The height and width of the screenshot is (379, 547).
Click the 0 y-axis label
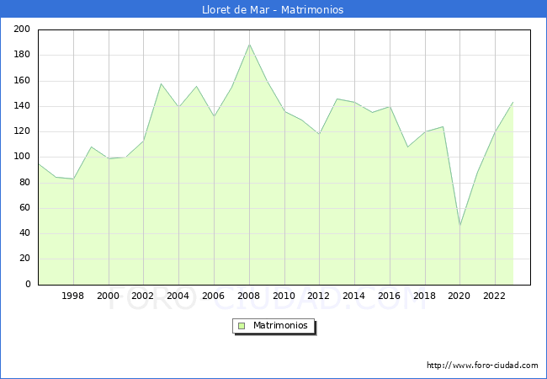point(28,284)
